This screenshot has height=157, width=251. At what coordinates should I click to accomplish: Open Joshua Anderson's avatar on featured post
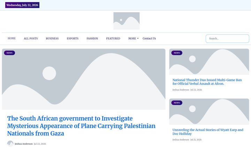(10, 144)
